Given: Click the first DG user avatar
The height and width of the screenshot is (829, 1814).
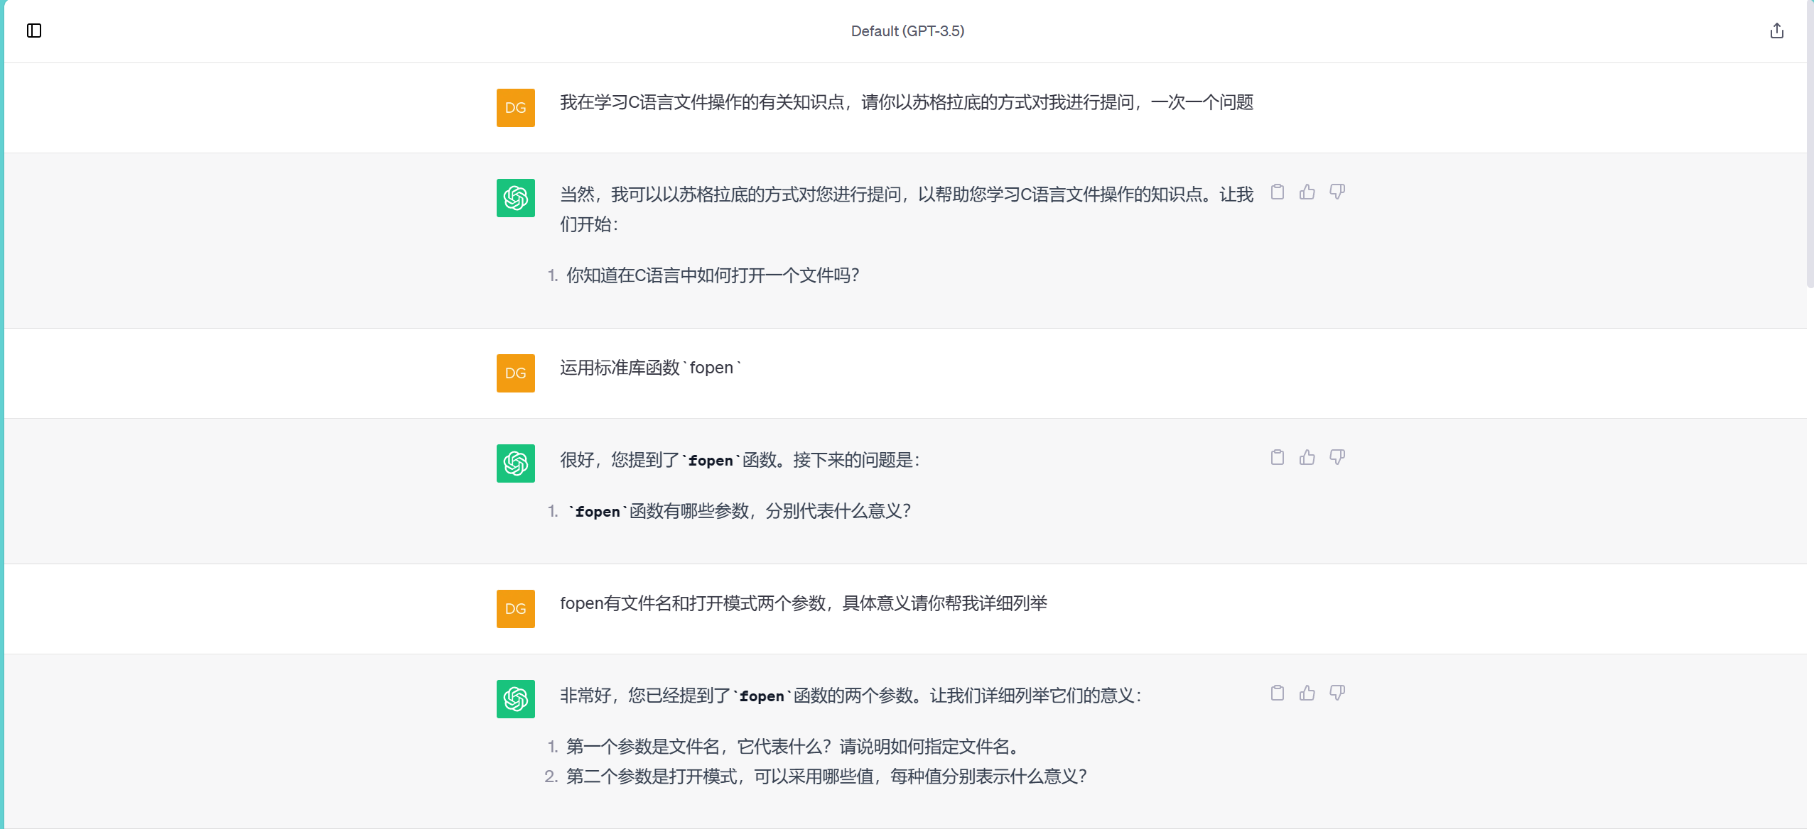Looking at the screenshot, I should pyautogui.click(x=515, y=108).
